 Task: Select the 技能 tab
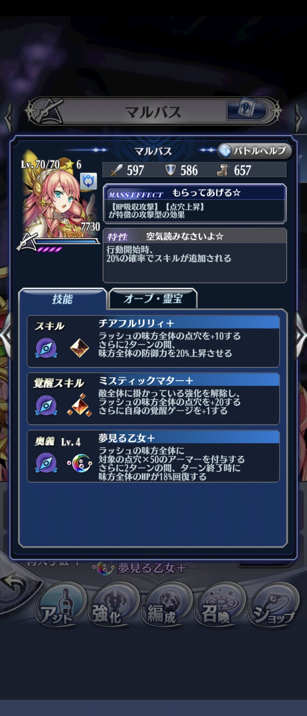63,299
